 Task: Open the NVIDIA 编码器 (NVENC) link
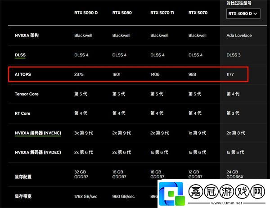[x=38, y=133]
